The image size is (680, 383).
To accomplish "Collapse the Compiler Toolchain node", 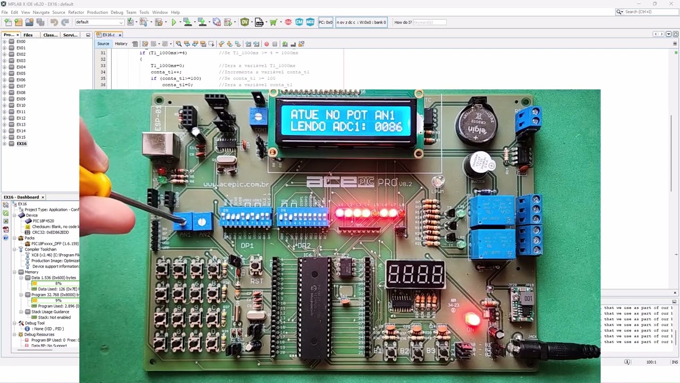I will click(x=15, y=249).
